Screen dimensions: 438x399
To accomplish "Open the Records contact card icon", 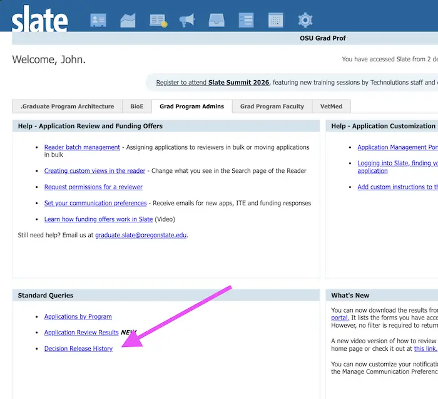I will coord(98,20).
